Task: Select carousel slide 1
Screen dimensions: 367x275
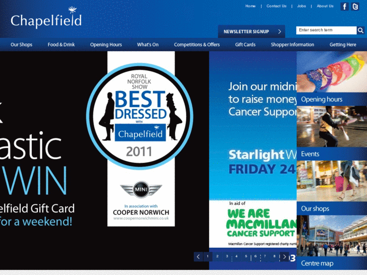Action: click(207, 256)
